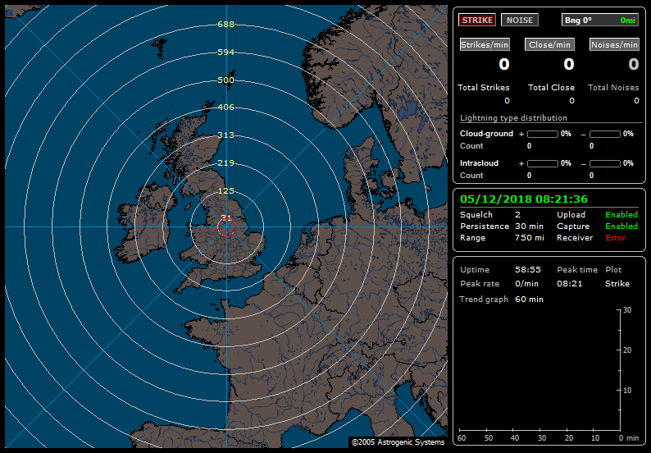Click the Intracloud positive percentage bar
651x453 pixels.
[543, 163]
